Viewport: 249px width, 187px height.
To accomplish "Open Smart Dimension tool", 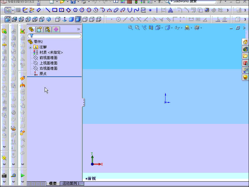I will 38,10.
